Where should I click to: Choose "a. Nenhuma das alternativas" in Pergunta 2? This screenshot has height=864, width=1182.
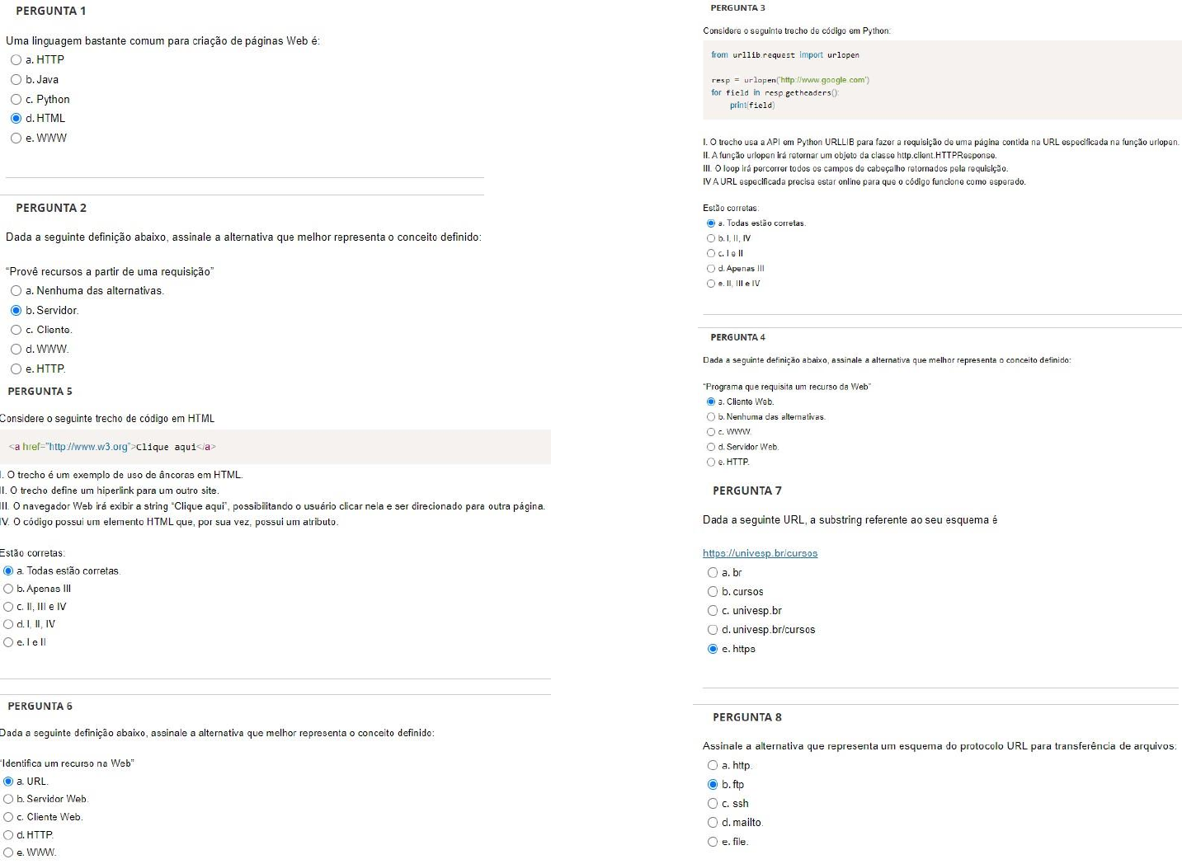(x=16, y=291)
